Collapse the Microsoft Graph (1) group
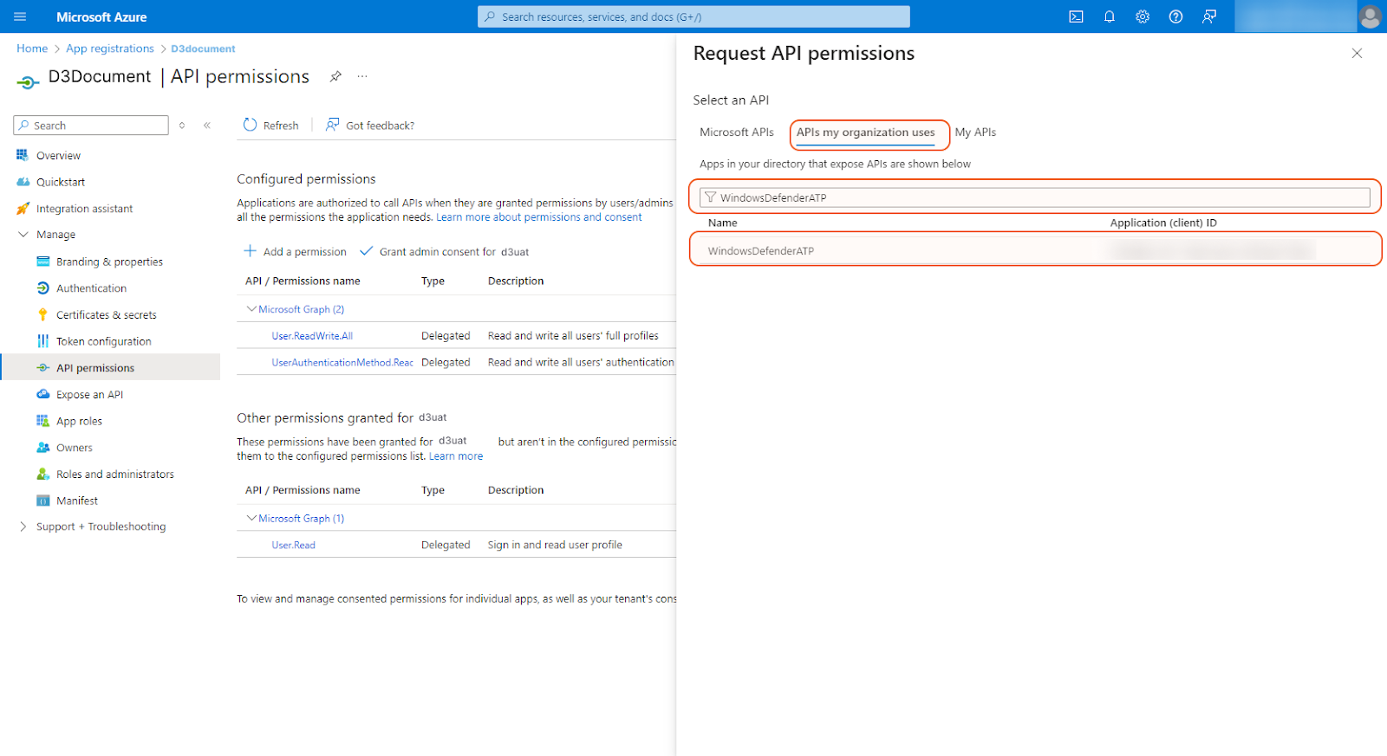 click(x=251, y=519)
